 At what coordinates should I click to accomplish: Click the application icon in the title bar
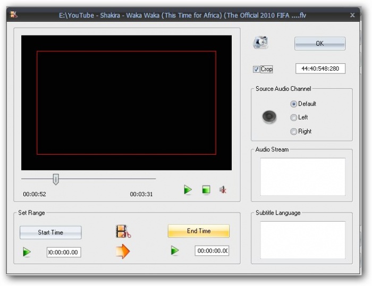[x=13, y=15]
